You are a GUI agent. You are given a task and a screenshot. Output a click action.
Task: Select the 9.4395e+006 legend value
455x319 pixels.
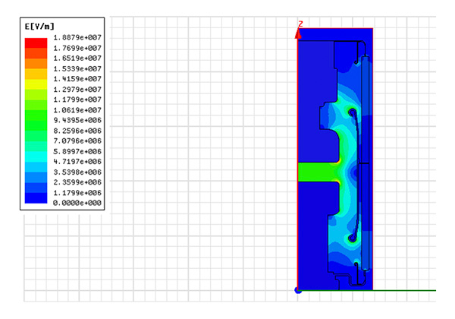pyautogui.click(x=77, y=120)
